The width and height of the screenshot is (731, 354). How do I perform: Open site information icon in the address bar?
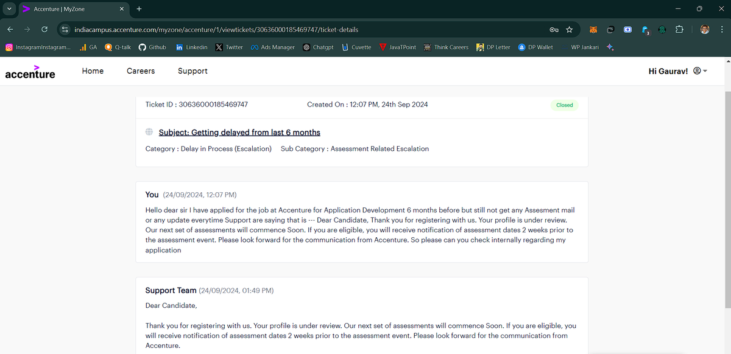pos(66,29)
